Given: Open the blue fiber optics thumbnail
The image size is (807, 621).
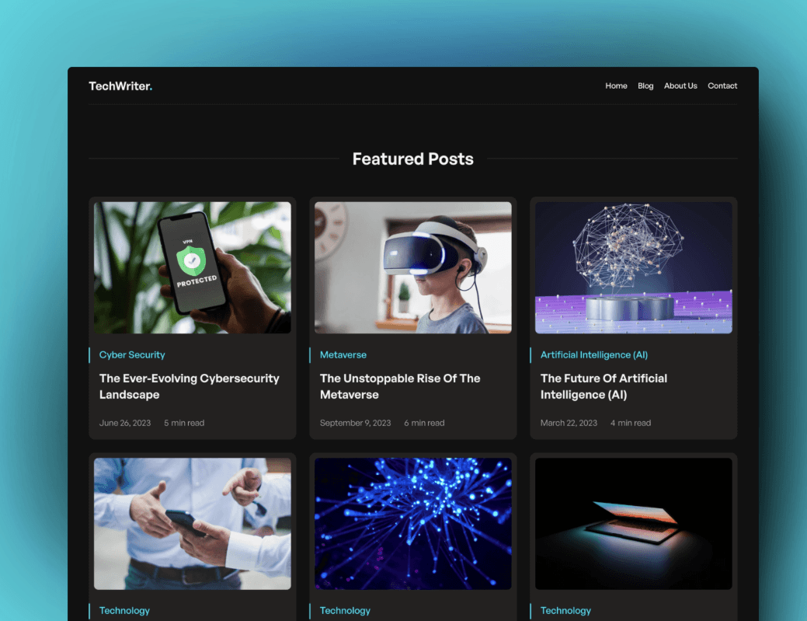Looking at the screenshot, I should (412, 524).
